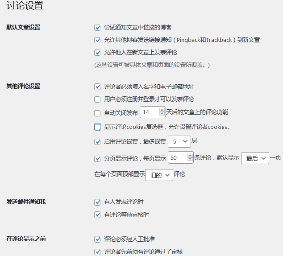Click the 在每个页面顶部显示 text
This screenshot has width=283, height=256.
(120, 174)
